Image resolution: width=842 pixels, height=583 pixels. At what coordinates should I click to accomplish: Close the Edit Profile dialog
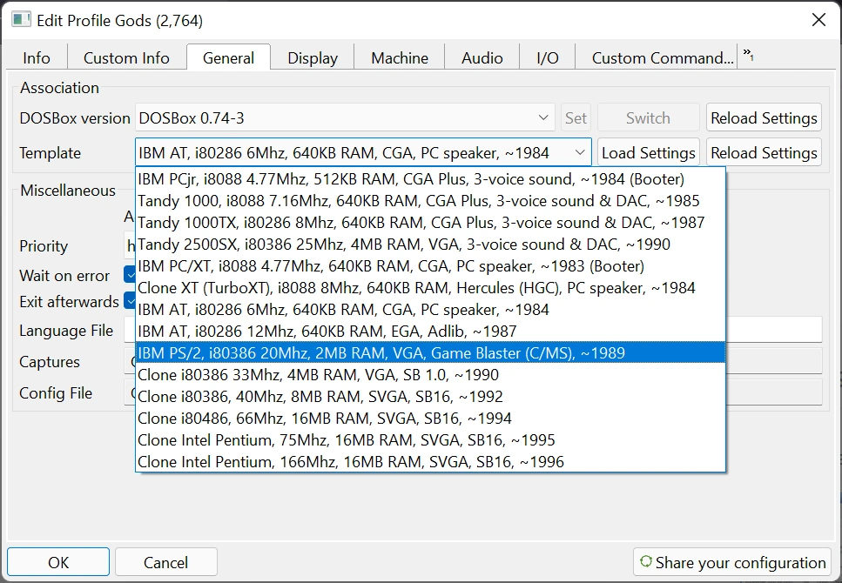[818, 20]
